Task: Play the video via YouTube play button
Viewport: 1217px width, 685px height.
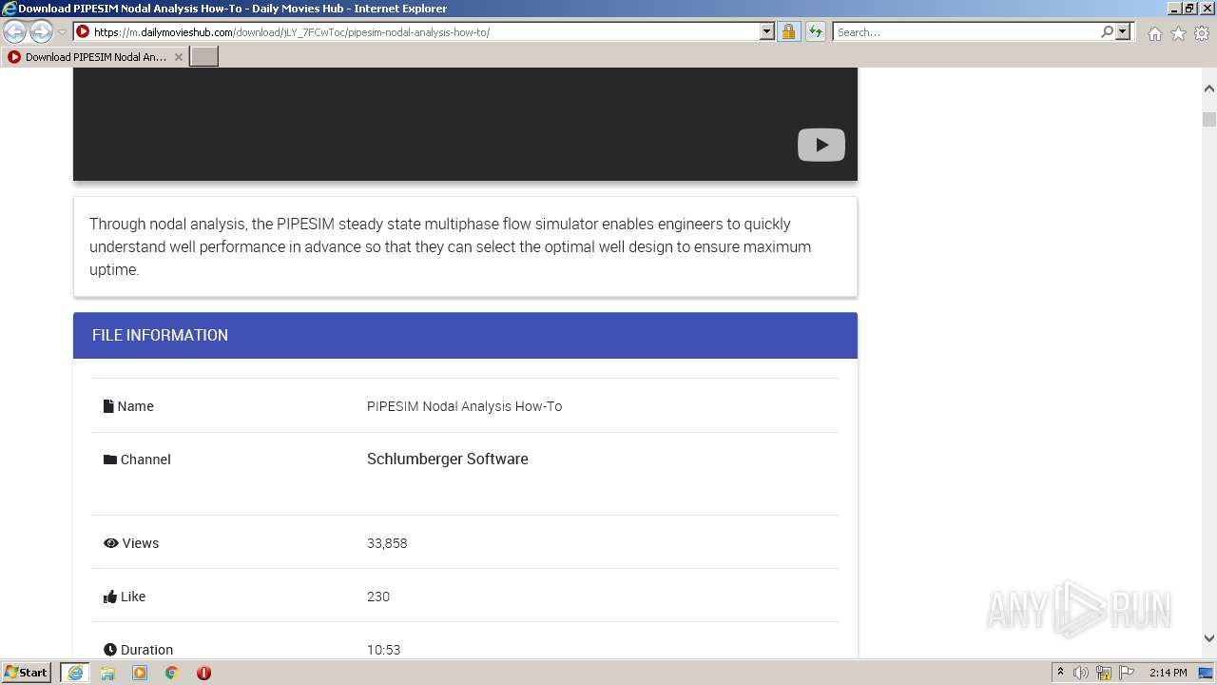Action: 821,145
